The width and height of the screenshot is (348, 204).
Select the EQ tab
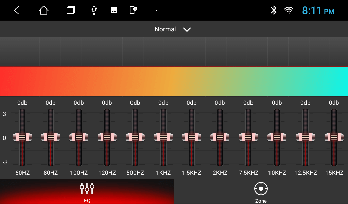tap(87, 191)
